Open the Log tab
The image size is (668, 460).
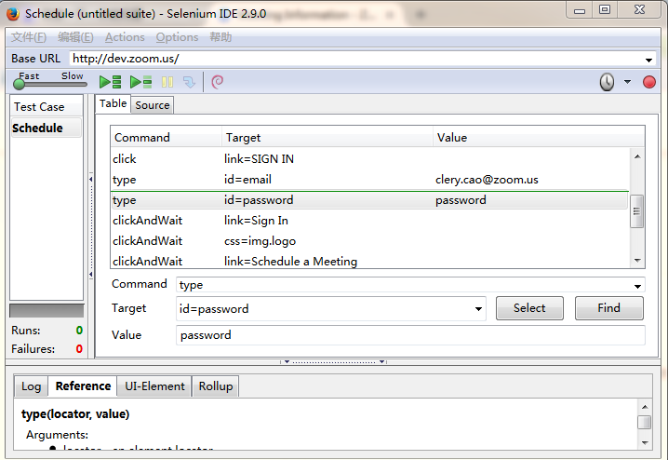(31, 386)
